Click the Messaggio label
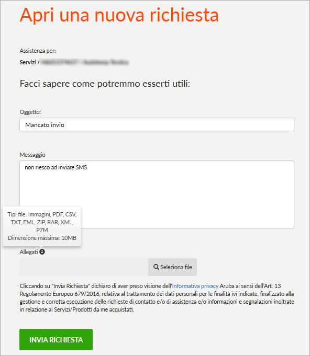This screenshot has height=356, width=310. 32,155
